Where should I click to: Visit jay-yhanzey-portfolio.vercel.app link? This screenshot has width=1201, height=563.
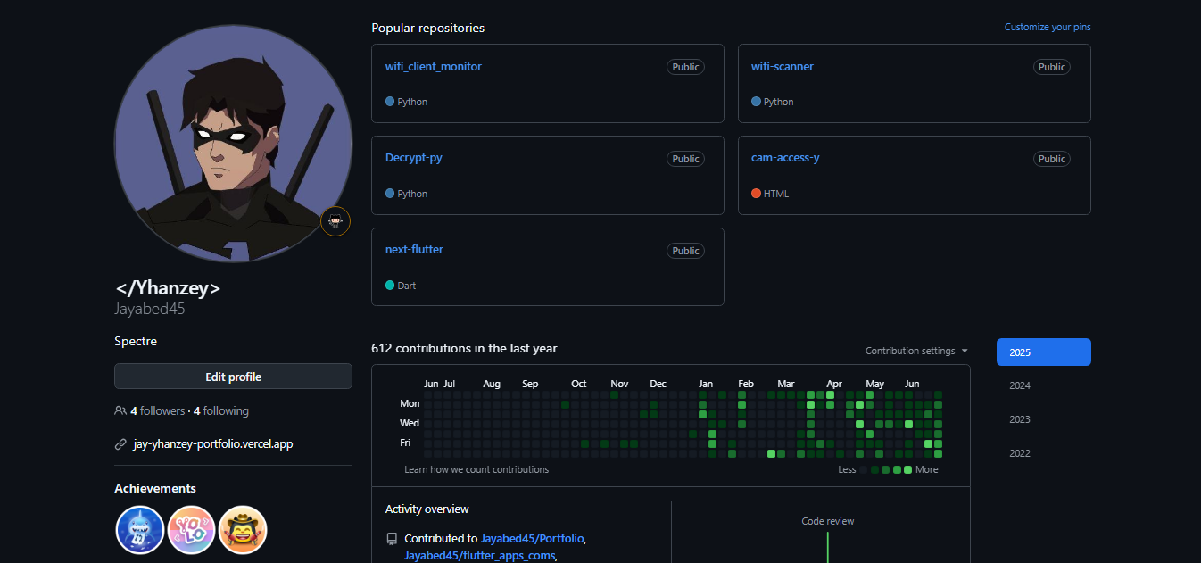pos(212,444)
